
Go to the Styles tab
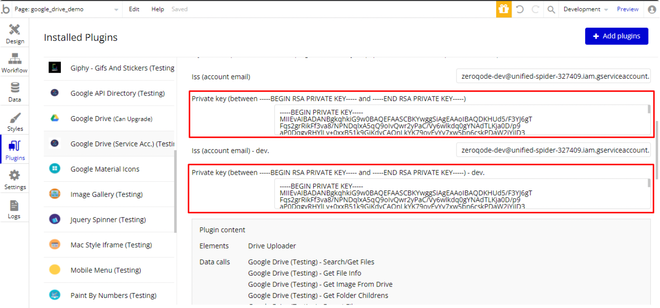pyautogui.click(x=15, y=121)
